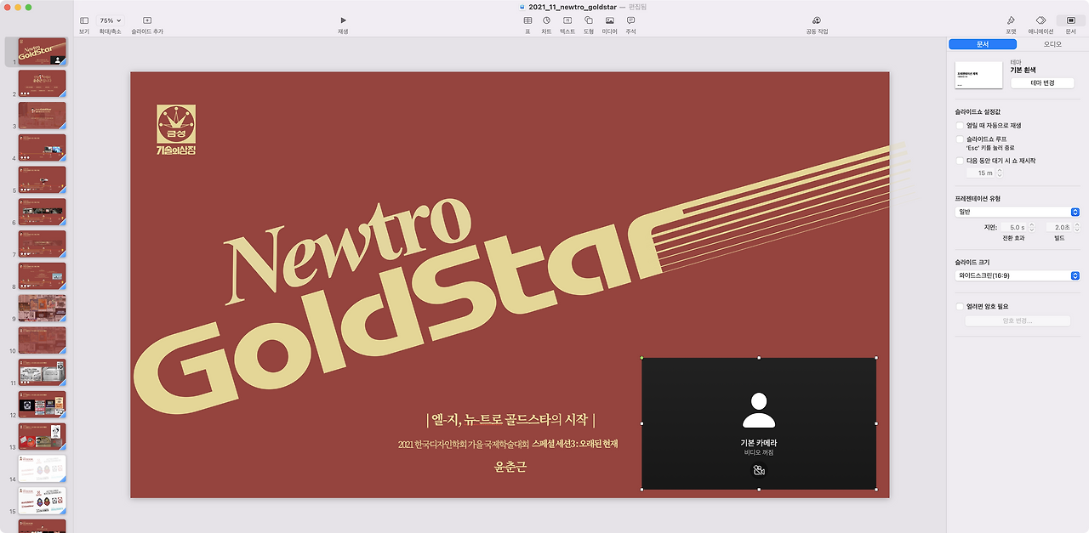Insert a table using the 표 icon
1089x533 pixels.
[x=527, y=20]
